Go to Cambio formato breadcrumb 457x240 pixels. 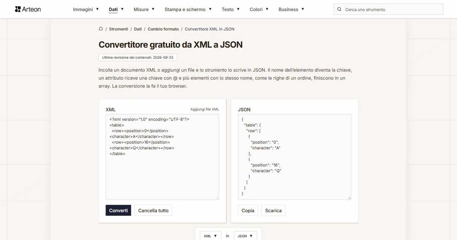point(163,29)
